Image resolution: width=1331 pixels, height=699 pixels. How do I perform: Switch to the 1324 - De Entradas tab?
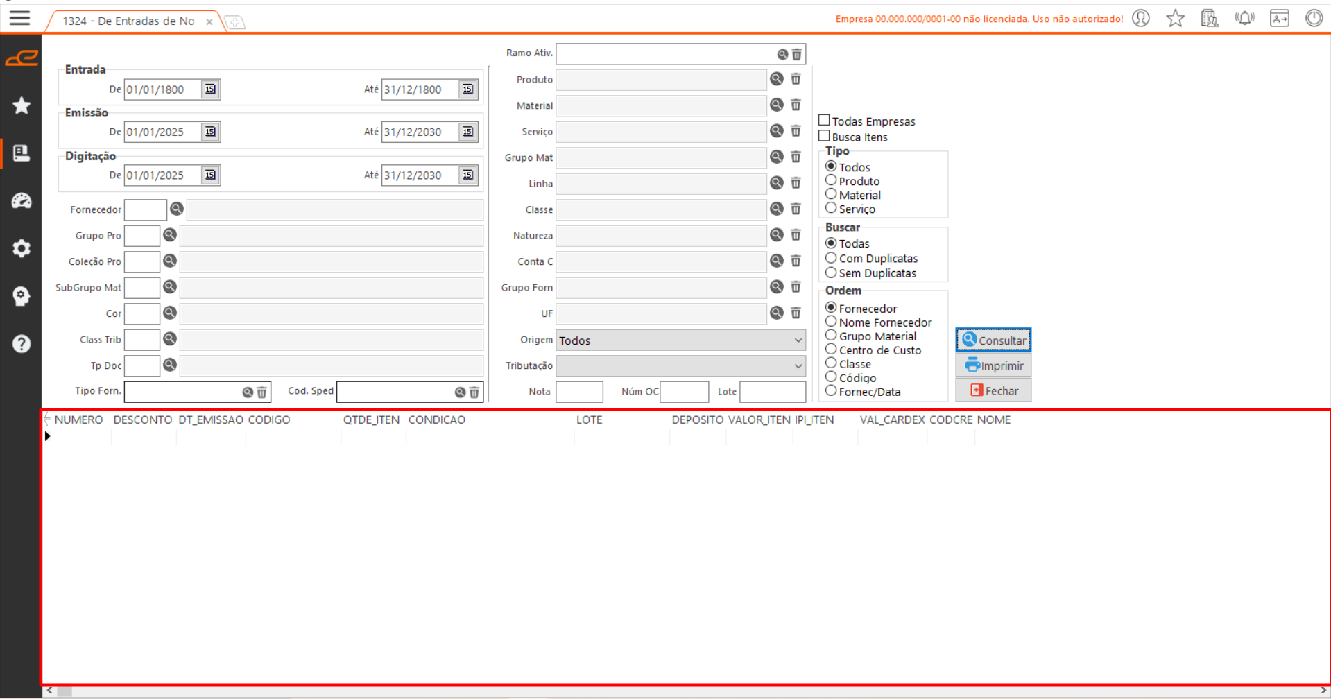click(128, 21)
